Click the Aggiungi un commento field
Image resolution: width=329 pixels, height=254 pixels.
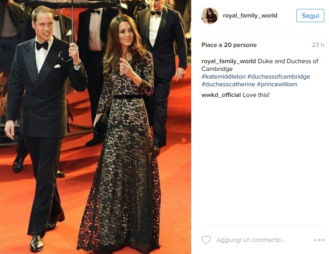251,240
